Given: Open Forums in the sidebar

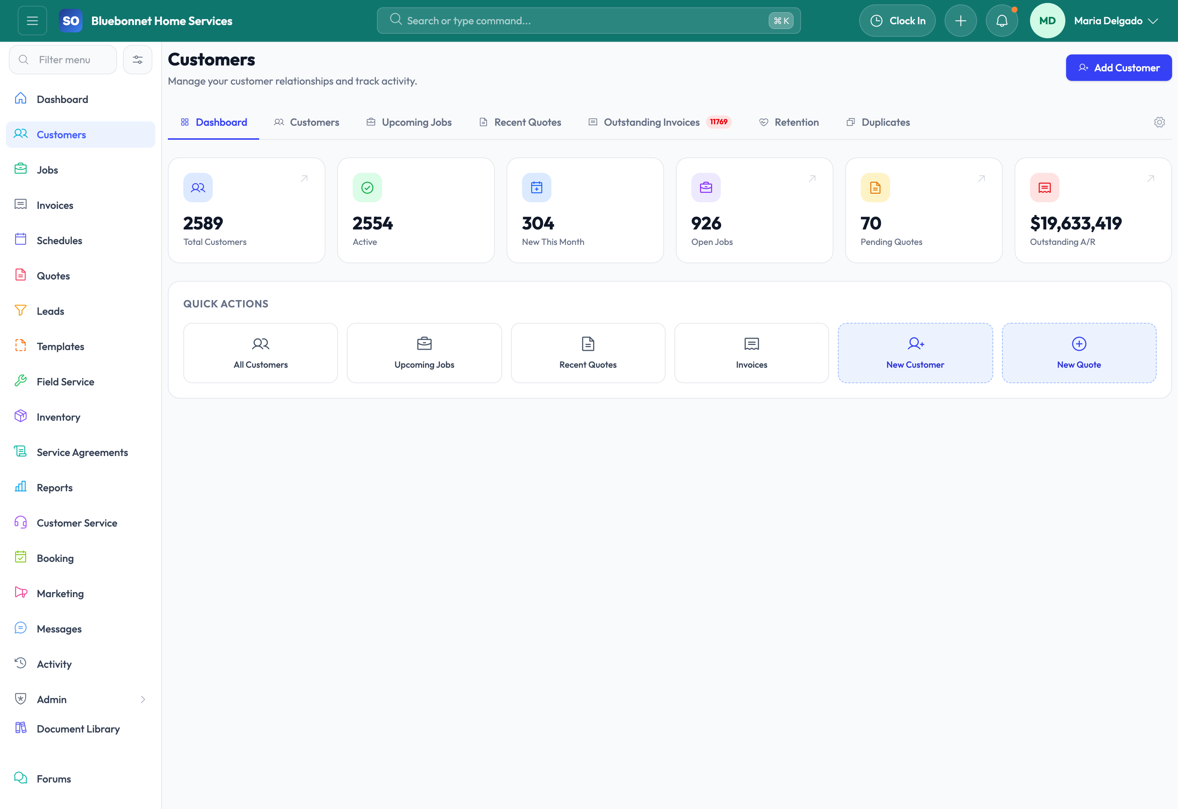Looking at the screenshot, I should point(81,778).
